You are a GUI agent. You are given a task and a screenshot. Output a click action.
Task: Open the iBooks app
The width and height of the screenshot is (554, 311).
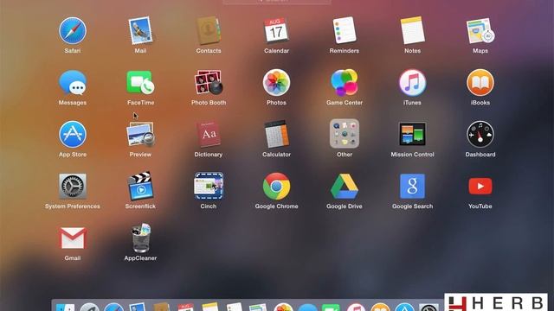point(480,83)
